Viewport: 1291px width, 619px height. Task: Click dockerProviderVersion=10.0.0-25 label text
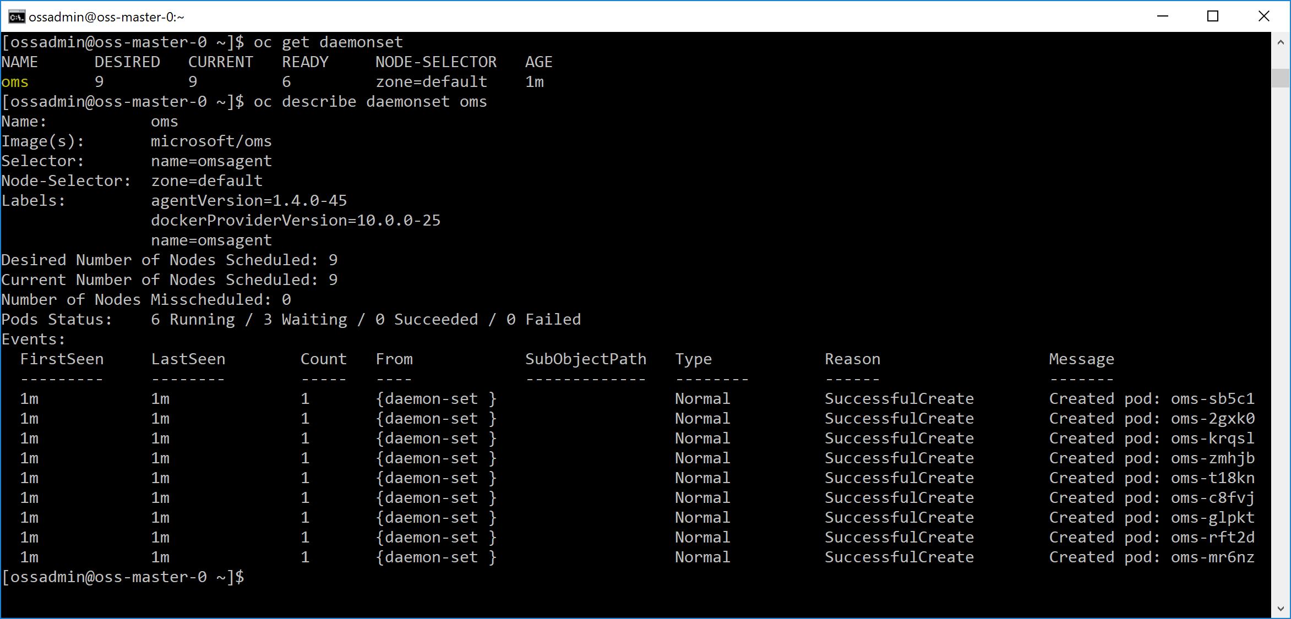click(x=296, y=221)
